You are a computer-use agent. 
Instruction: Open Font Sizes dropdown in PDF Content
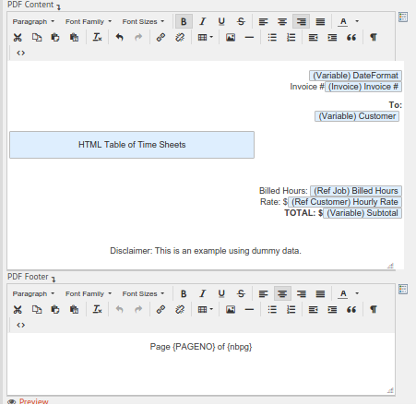pyautogui.click(x=143, y=21)
